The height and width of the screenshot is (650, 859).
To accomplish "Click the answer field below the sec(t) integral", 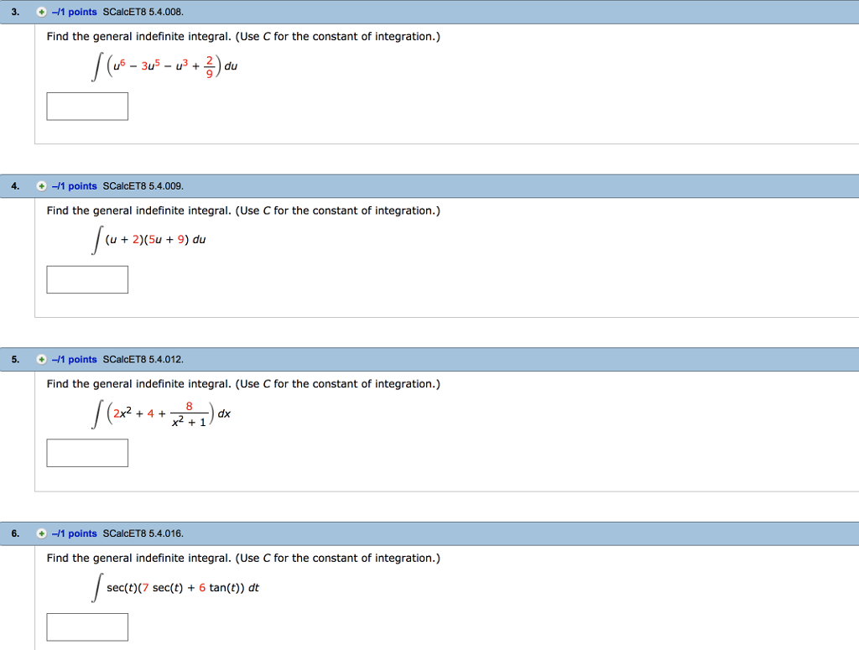I will point(87,627).
